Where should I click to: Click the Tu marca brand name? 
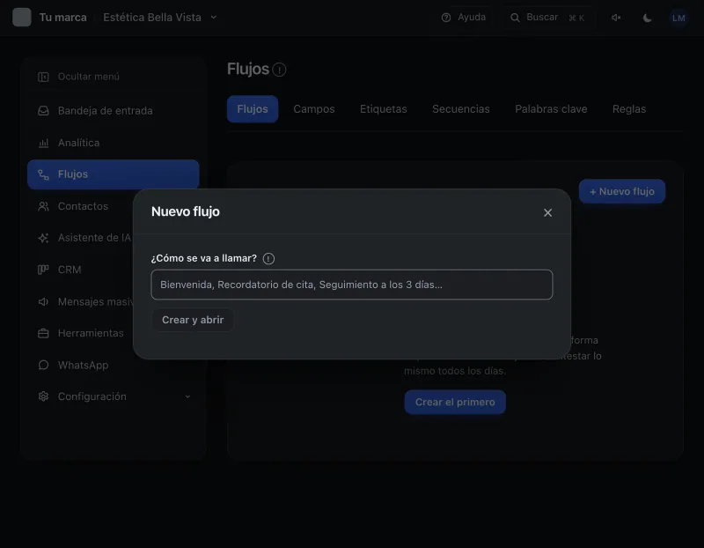(62, 18)
